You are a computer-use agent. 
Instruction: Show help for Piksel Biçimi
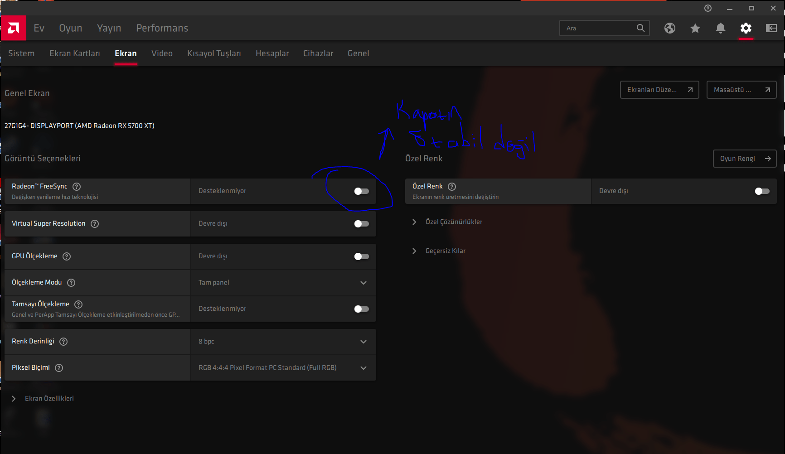(x=59, y=368)
